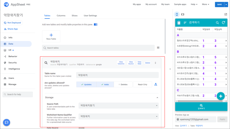The image size is (230, 129).
Task: Open the 바이듀리언주2밀리그램 row chevron
Action: (226, 74)
